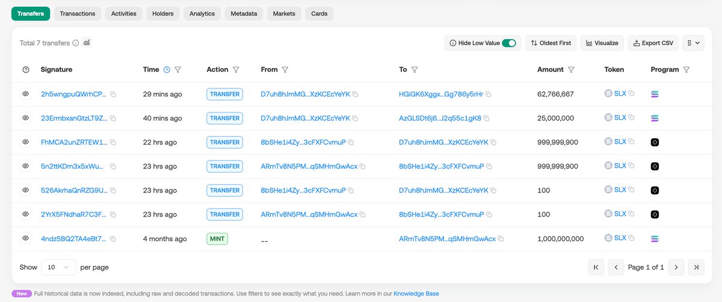Copy the AzGLSDt6j6 destination address
The width and height of the screenshot is (722, 302).
click(x=487, y=119)
